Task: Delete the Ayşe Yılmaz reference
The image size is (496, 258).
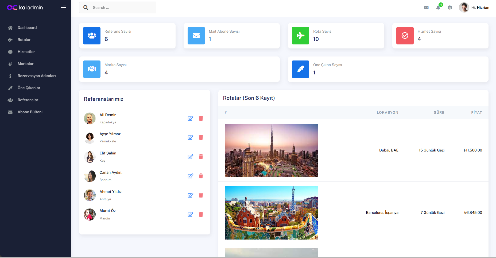Action: 201,137
